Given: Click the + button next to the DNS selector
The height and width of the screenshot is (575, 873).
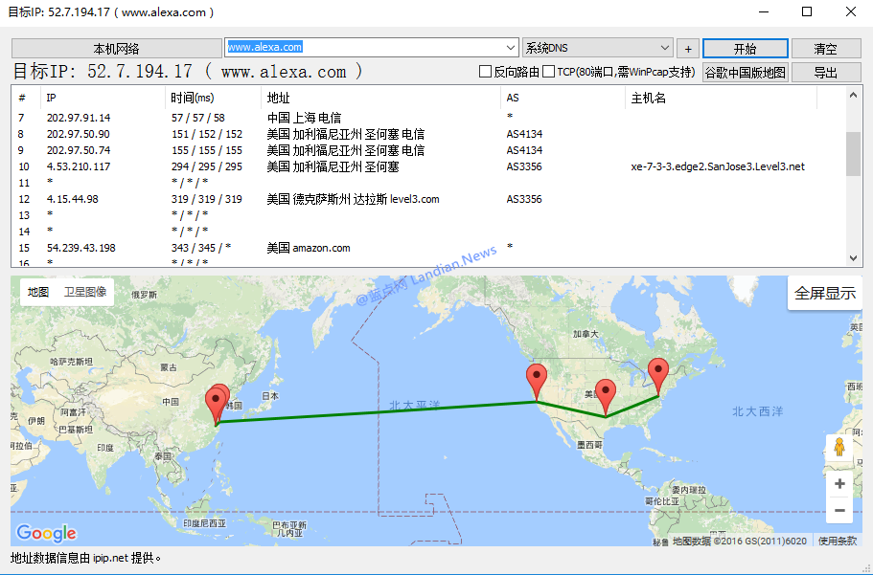Looking at the screenshot, I should (688, 48).
